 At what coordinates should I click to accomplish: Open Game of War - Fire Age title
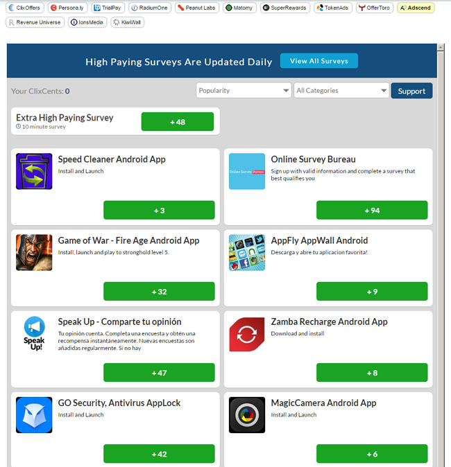[x=128, y=240]
